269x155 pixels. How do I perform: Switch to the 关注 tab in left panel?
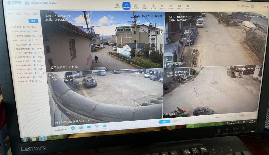[x=26, y=14]
